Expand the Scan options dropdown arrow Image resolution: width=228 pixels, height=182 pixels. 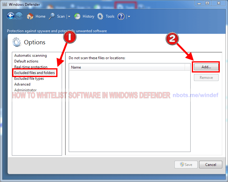[x=69, y=17]
